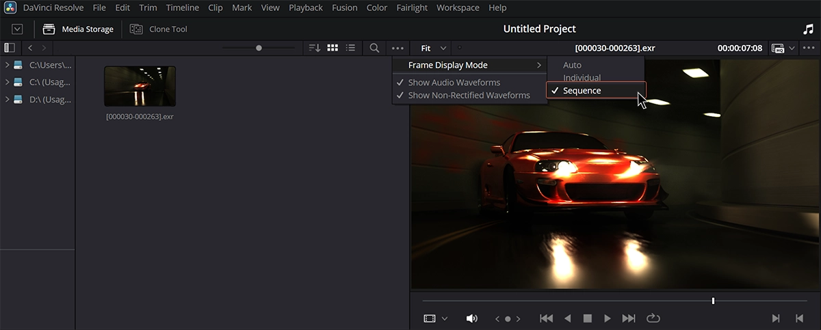Open the media search tool
Image resolution: width=821 pixels, height=330 pixels.
[x=374, y=48]
